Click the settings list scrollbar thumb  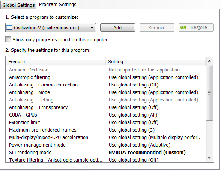pos(209,93)
